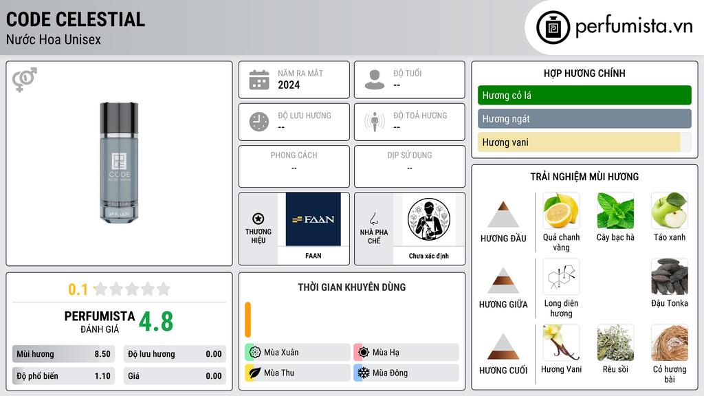Click the Mùa Hạ sun icon
Image resolution: width=704 pixels, height=396 pixels.
(x=364, y=352)
